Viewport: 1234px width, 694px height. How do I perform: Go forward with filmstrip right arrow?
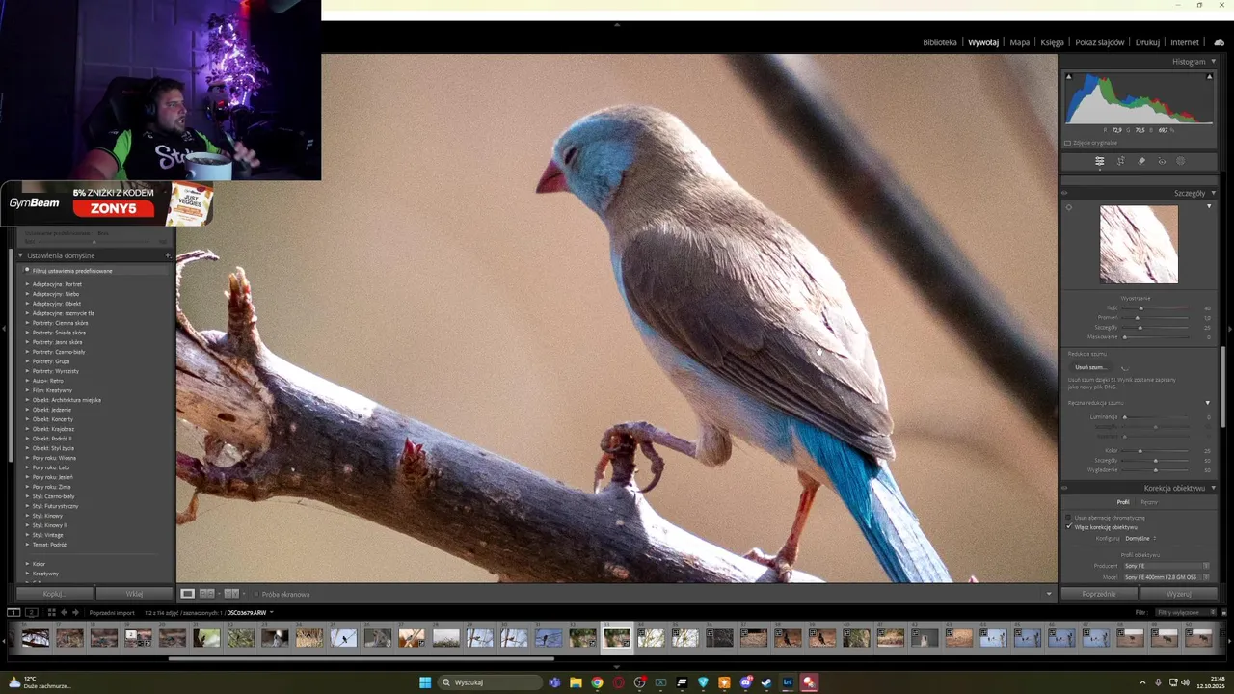tap(75, 612)
